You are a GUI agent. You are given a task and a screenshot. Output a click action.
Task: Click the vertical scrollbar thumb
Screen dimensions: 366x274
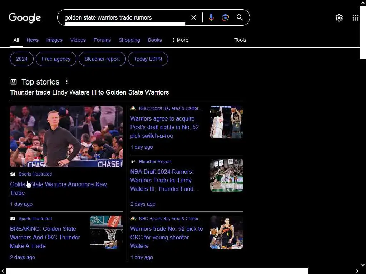(x=363, y=32)
